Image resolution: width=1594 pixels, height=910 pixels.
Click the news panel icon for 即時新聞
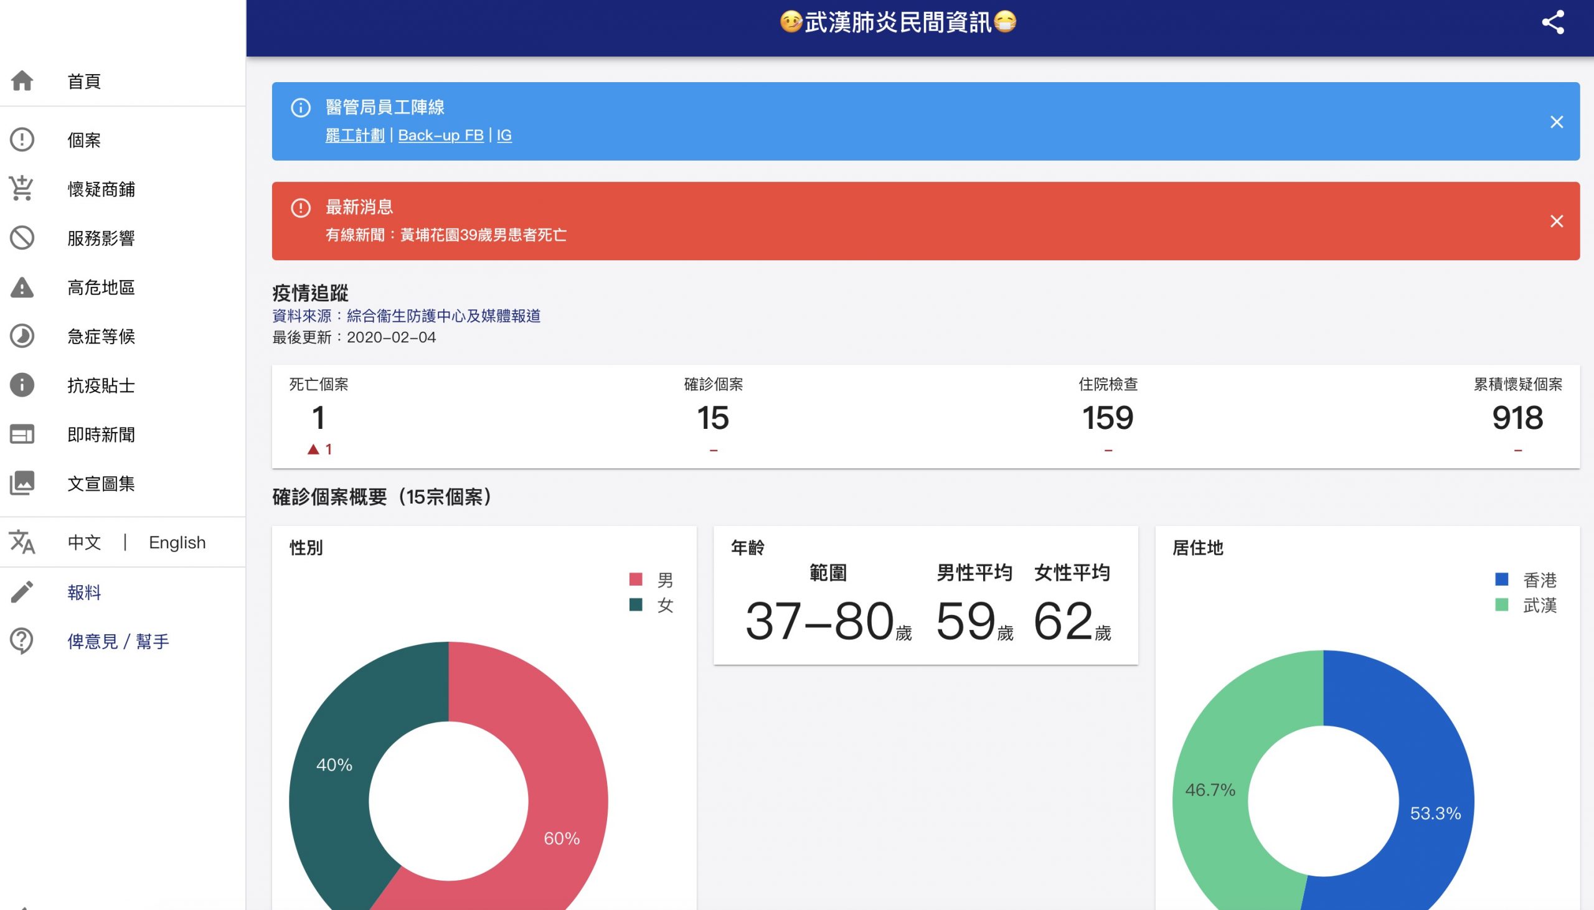22,434
